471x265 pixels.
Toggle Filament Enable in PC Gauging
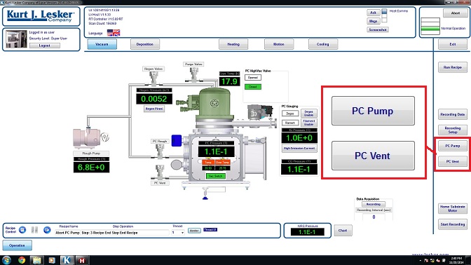coord(309,123)
